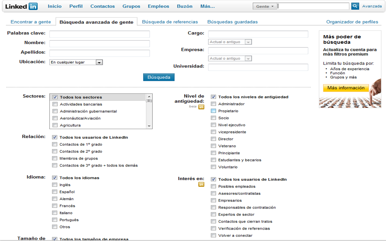Open the Ubicación dropdown
386x241 pixels.
click(76, 62)
